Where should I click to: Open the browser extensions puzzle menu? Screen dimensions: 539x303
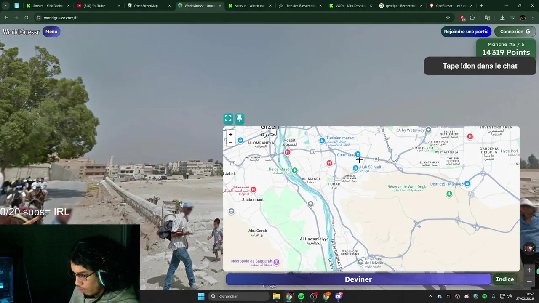472,18
